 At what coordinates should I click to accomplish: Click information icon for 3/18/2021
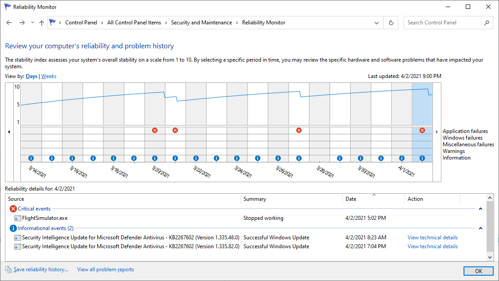click(113, 158)
